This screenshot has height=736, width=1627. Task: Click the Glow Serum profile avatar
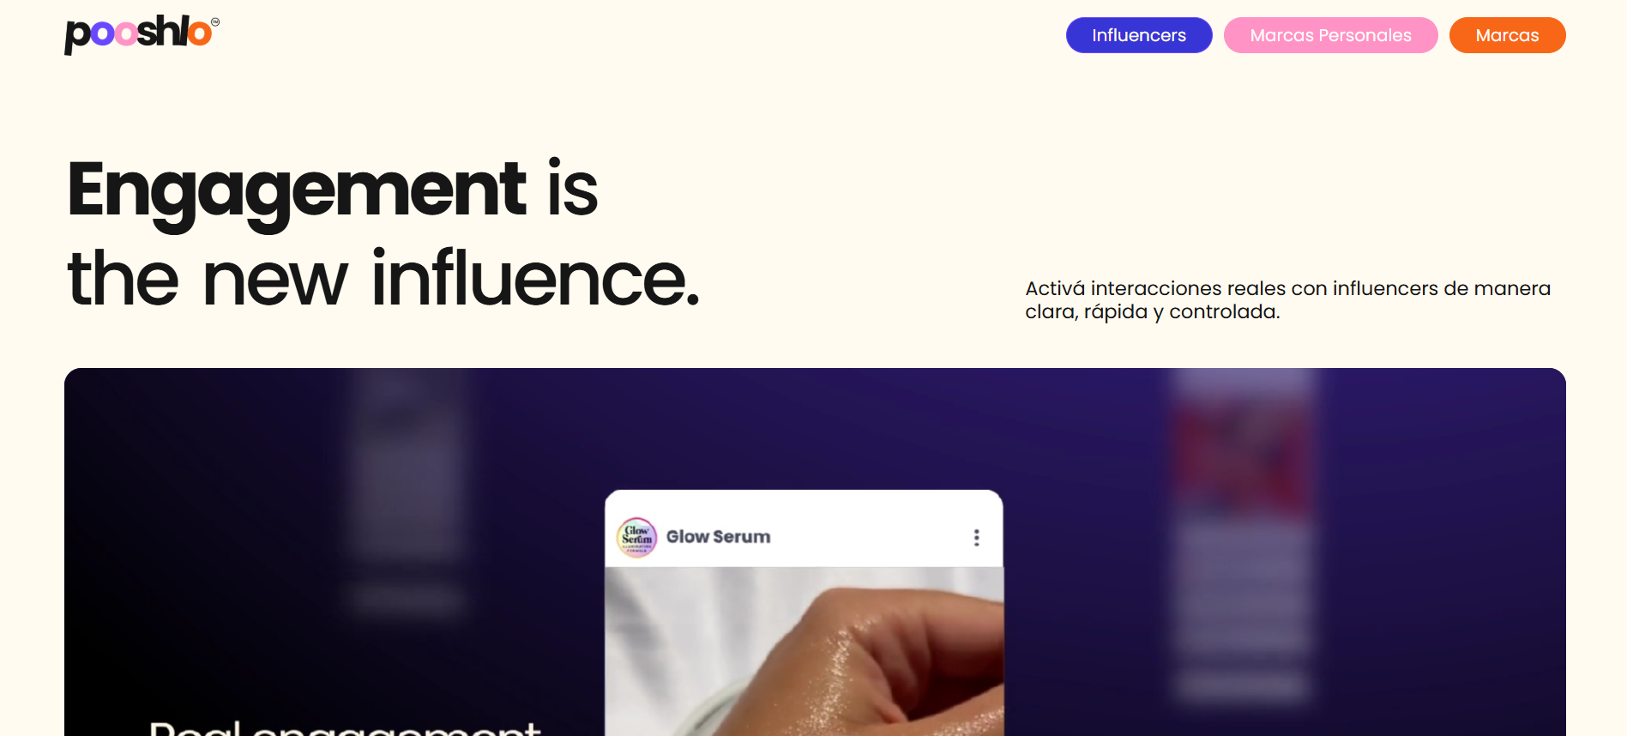[636, 537]
